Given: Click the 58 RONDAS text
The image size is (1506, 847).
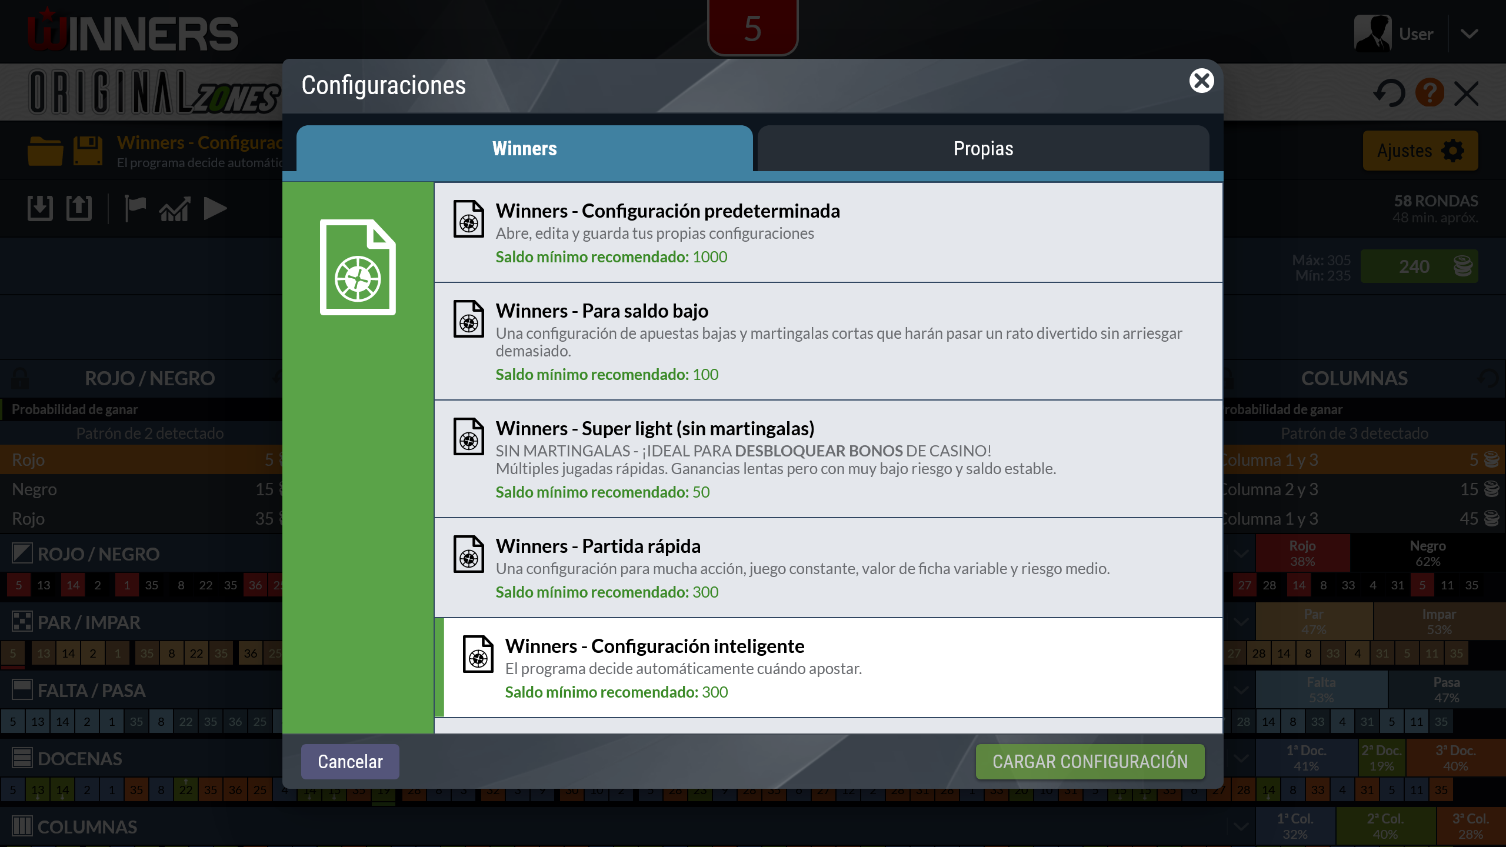Looking at the screenshot, I should pos(1435,201).
